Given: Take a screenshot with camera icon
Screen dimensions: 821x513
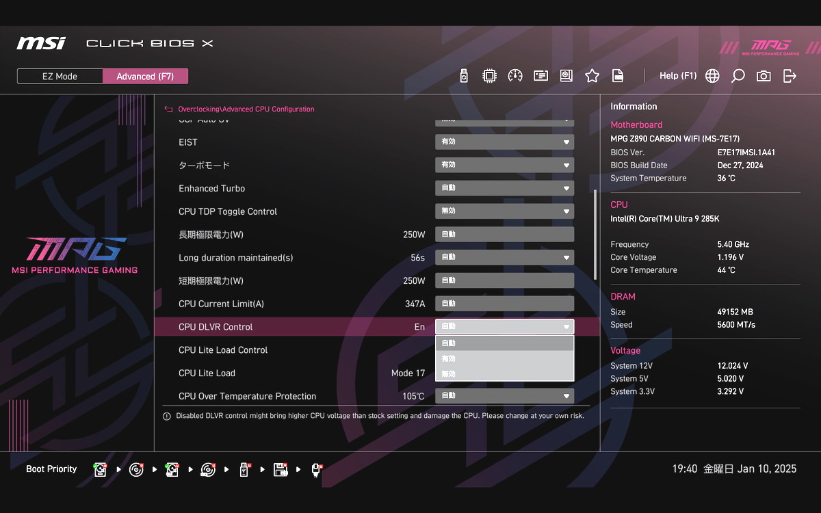Looking at the screenshot, I should click(x=764, y=76).
